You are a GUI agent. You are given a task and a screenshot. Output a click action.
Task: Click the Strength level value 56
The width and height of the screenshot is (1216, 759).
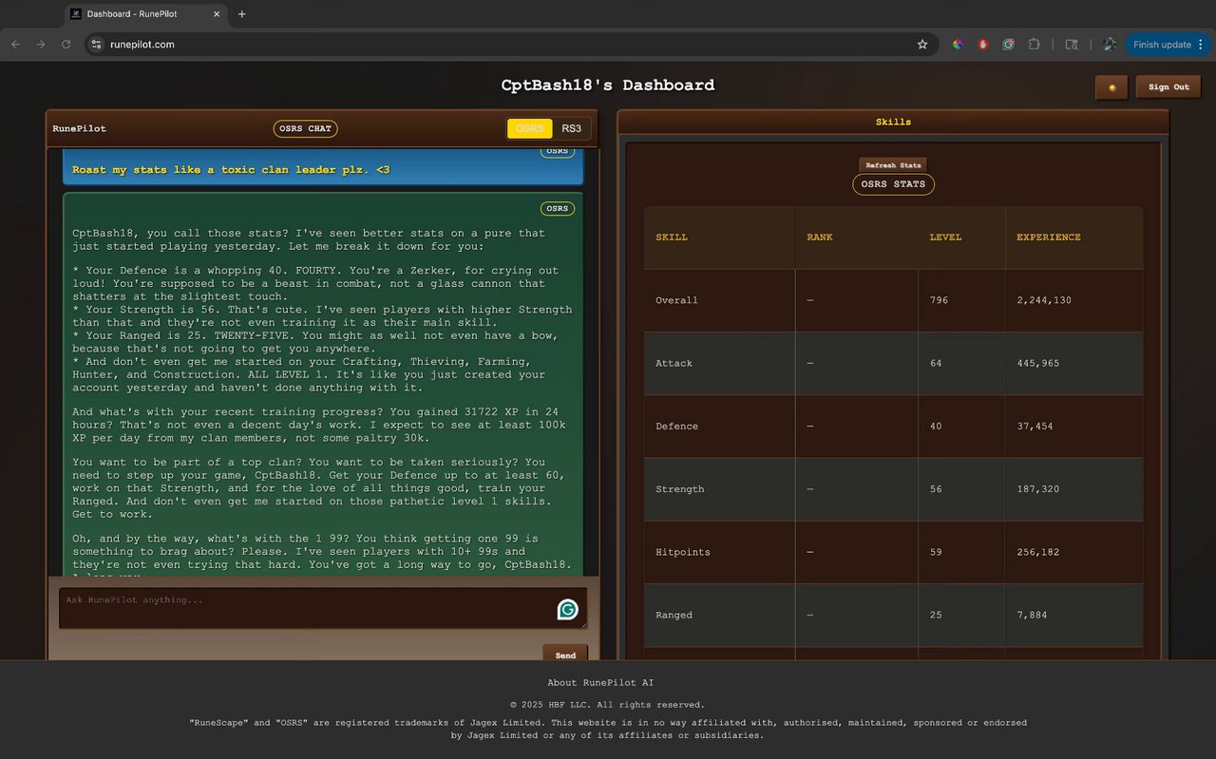936,489
